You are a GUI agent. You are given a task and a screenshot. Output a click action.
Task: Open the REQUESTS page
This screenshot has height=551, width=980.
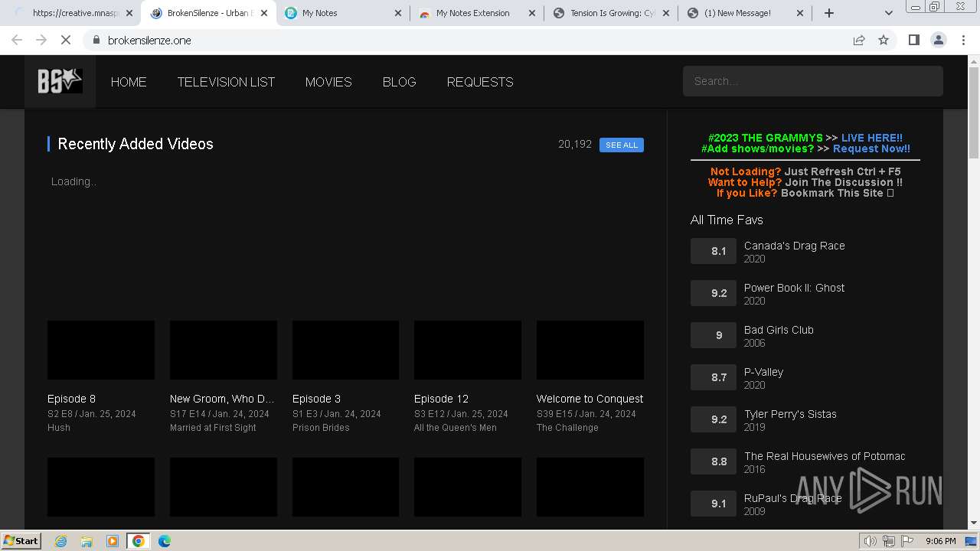point(480,82)
